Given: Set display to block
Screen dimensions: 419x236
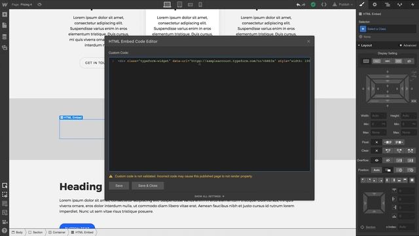Looking at the screenshot, I should pyautogui.click(x=366, y=61).
